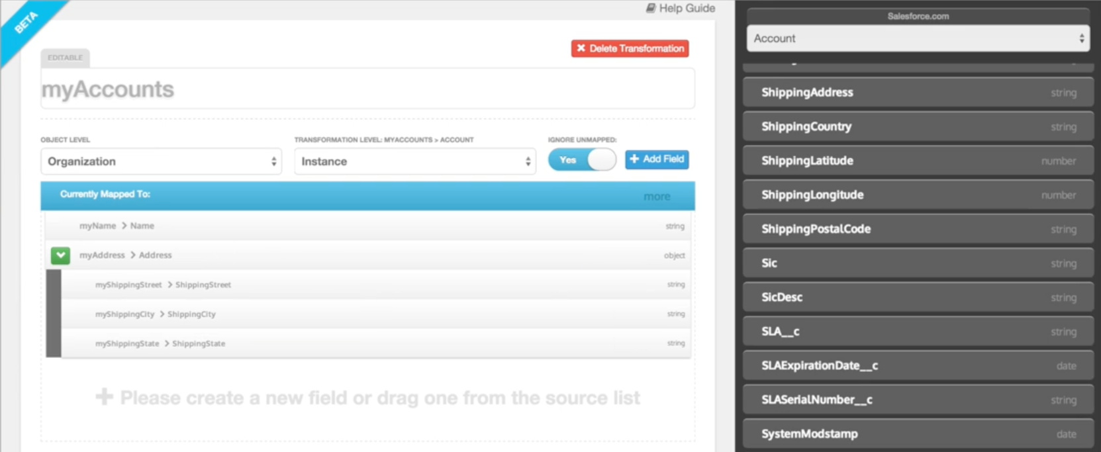Select the ShippingLatitude source field
This screenshot has height=452, width=1101.
[918, 161]
